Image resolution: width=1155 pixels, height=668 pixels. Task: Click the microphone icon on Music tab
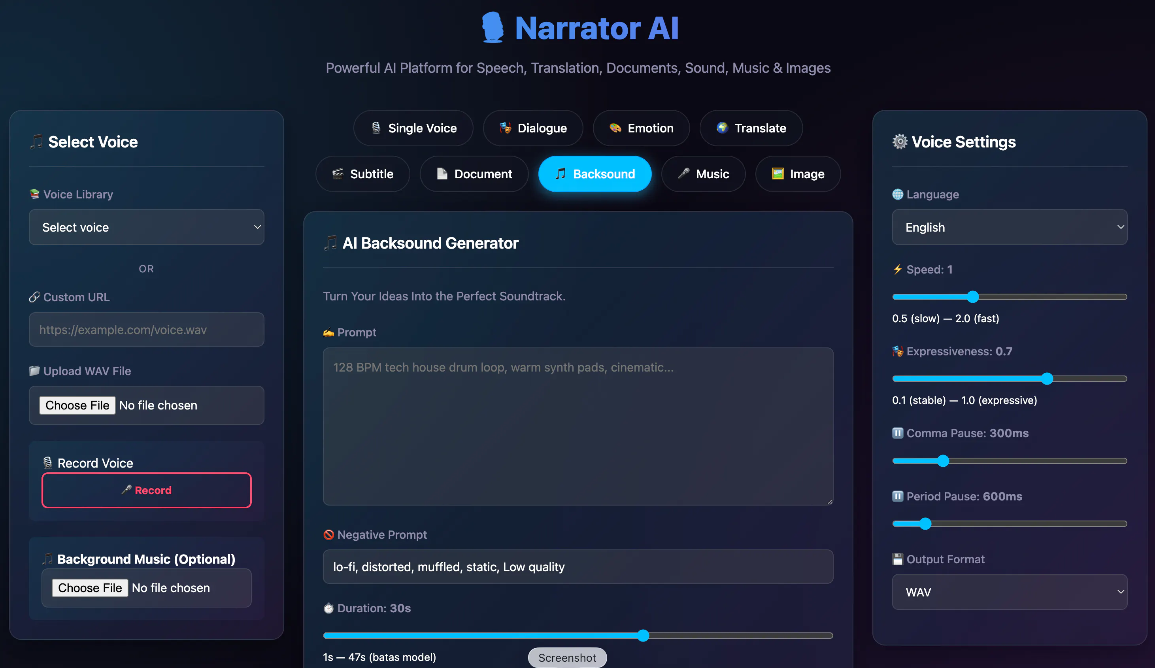point(684,173)
